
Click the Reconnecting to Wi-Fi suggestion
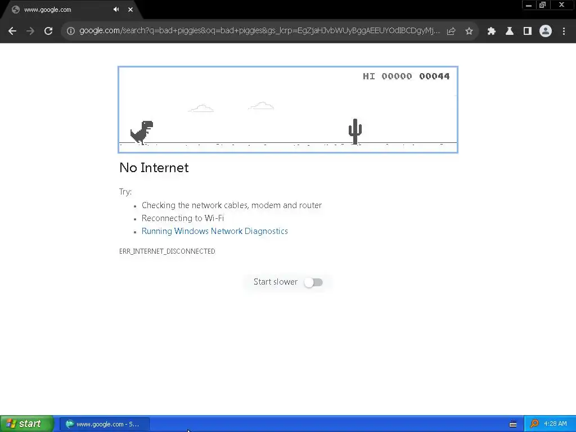click(x=183, y=218)
